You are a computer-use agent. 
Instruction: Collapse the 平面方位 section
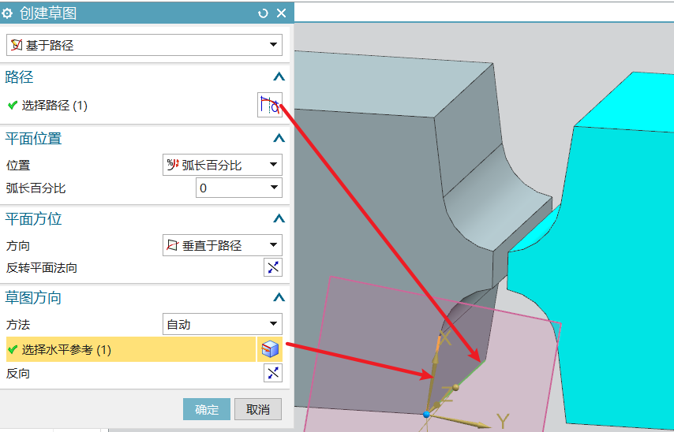pos(279,218)
